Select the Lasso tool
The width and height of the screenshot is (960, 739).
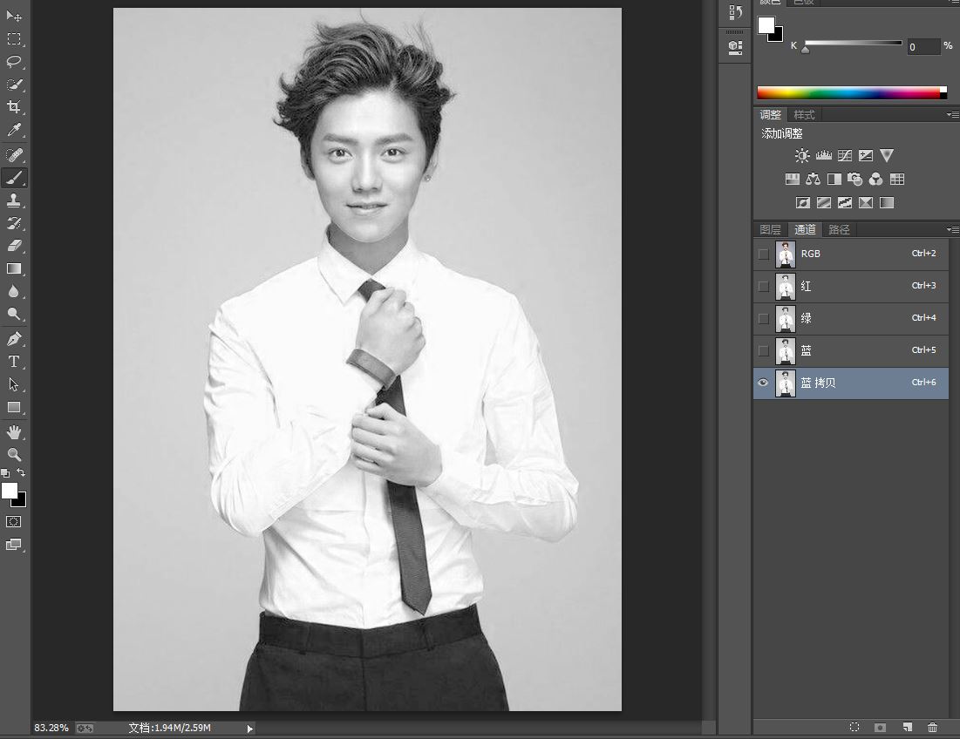coord(14,62)
